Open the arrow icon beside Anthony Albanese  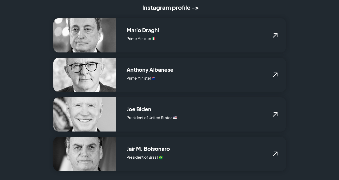275,75
